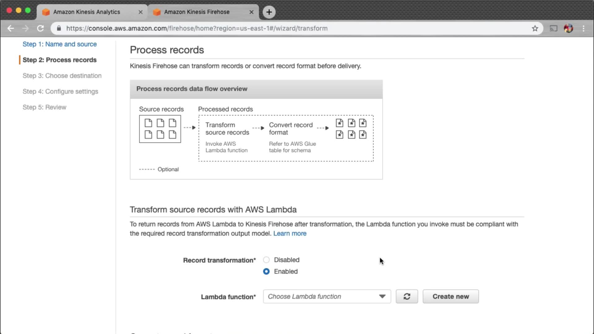
Task: Click the user profile avatar icon
Action: click(568, 28)
